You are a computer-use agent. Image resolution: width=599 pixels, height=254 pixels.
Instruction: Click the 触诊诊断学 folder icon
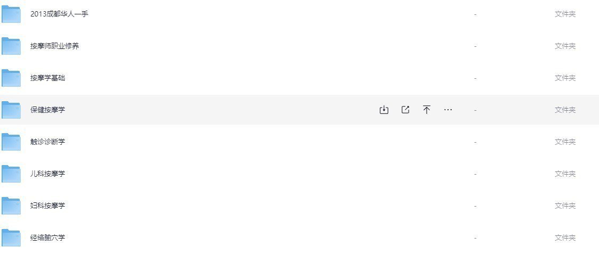(11, 142)
